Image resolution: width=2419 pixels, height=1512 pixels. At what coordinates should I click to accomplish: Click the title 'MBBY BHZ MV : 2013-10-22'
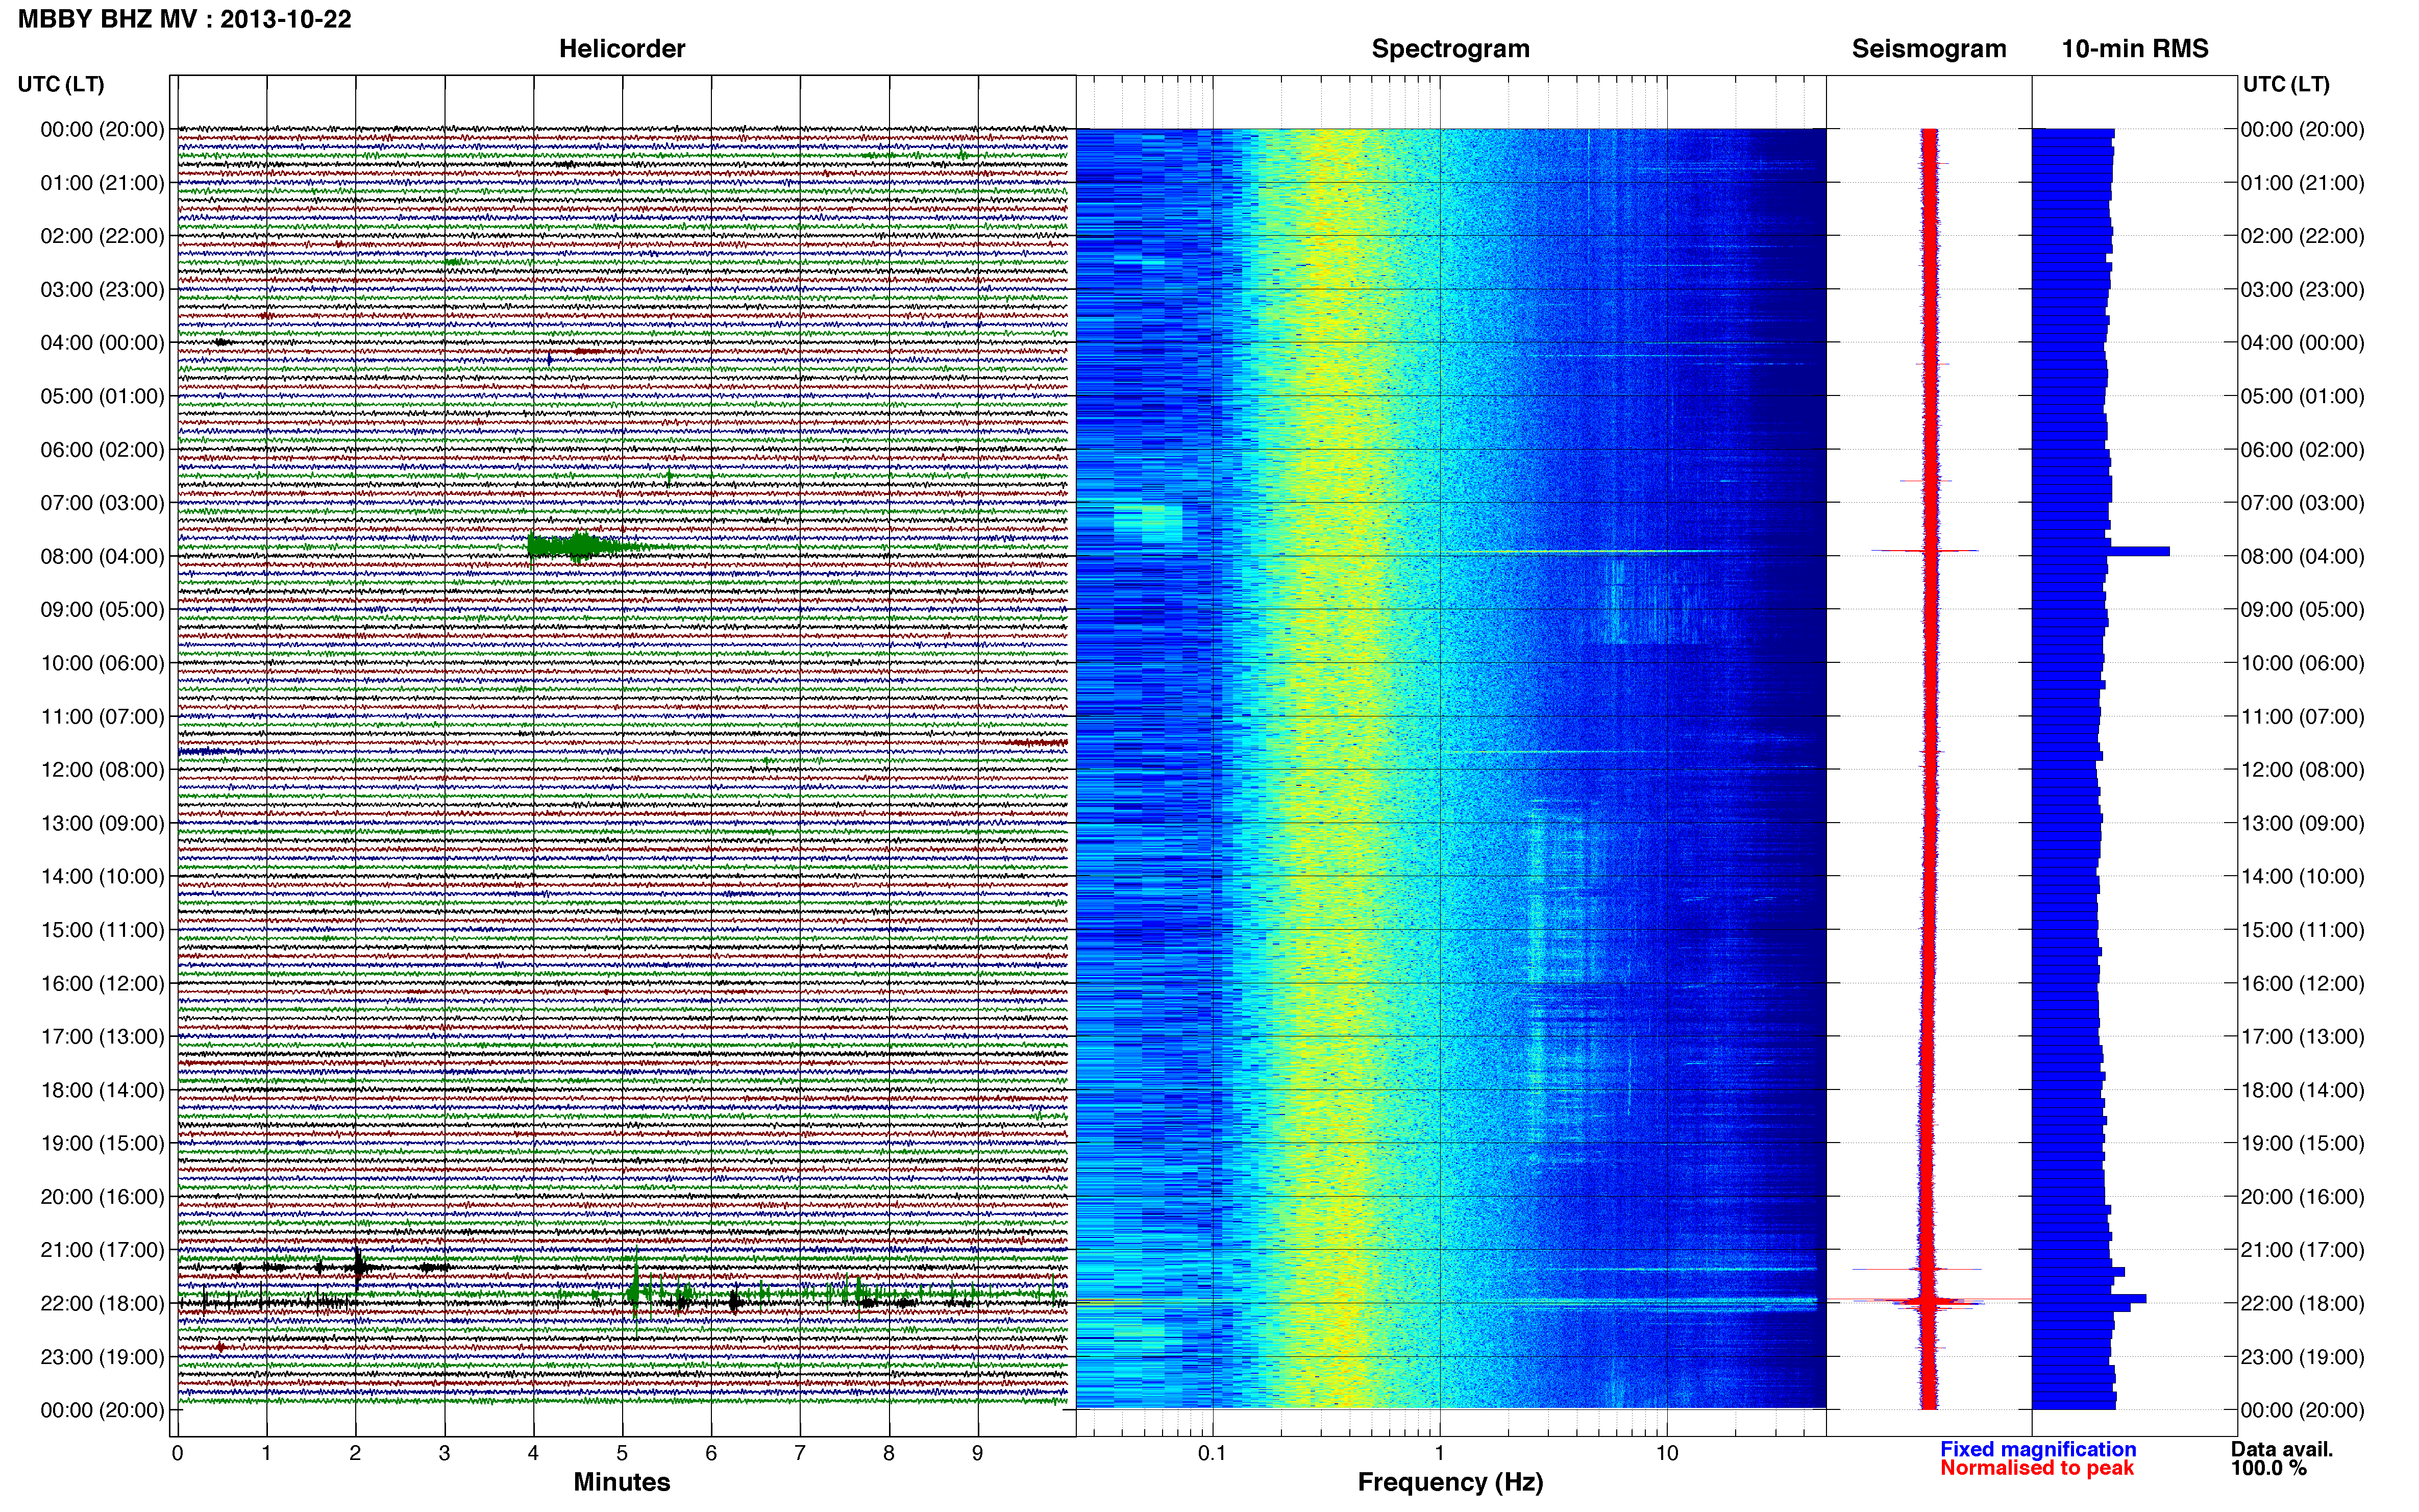(x=185, y=19)
